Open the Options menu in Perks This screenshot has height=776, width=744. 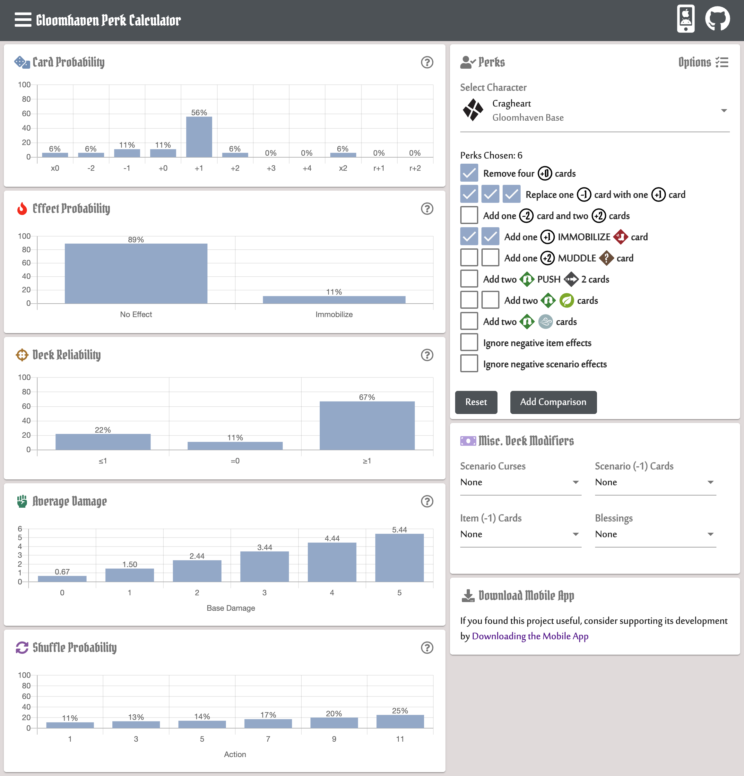[x=703, y=62]
